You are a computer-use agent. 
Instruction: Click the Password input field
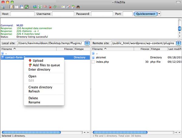102,14
